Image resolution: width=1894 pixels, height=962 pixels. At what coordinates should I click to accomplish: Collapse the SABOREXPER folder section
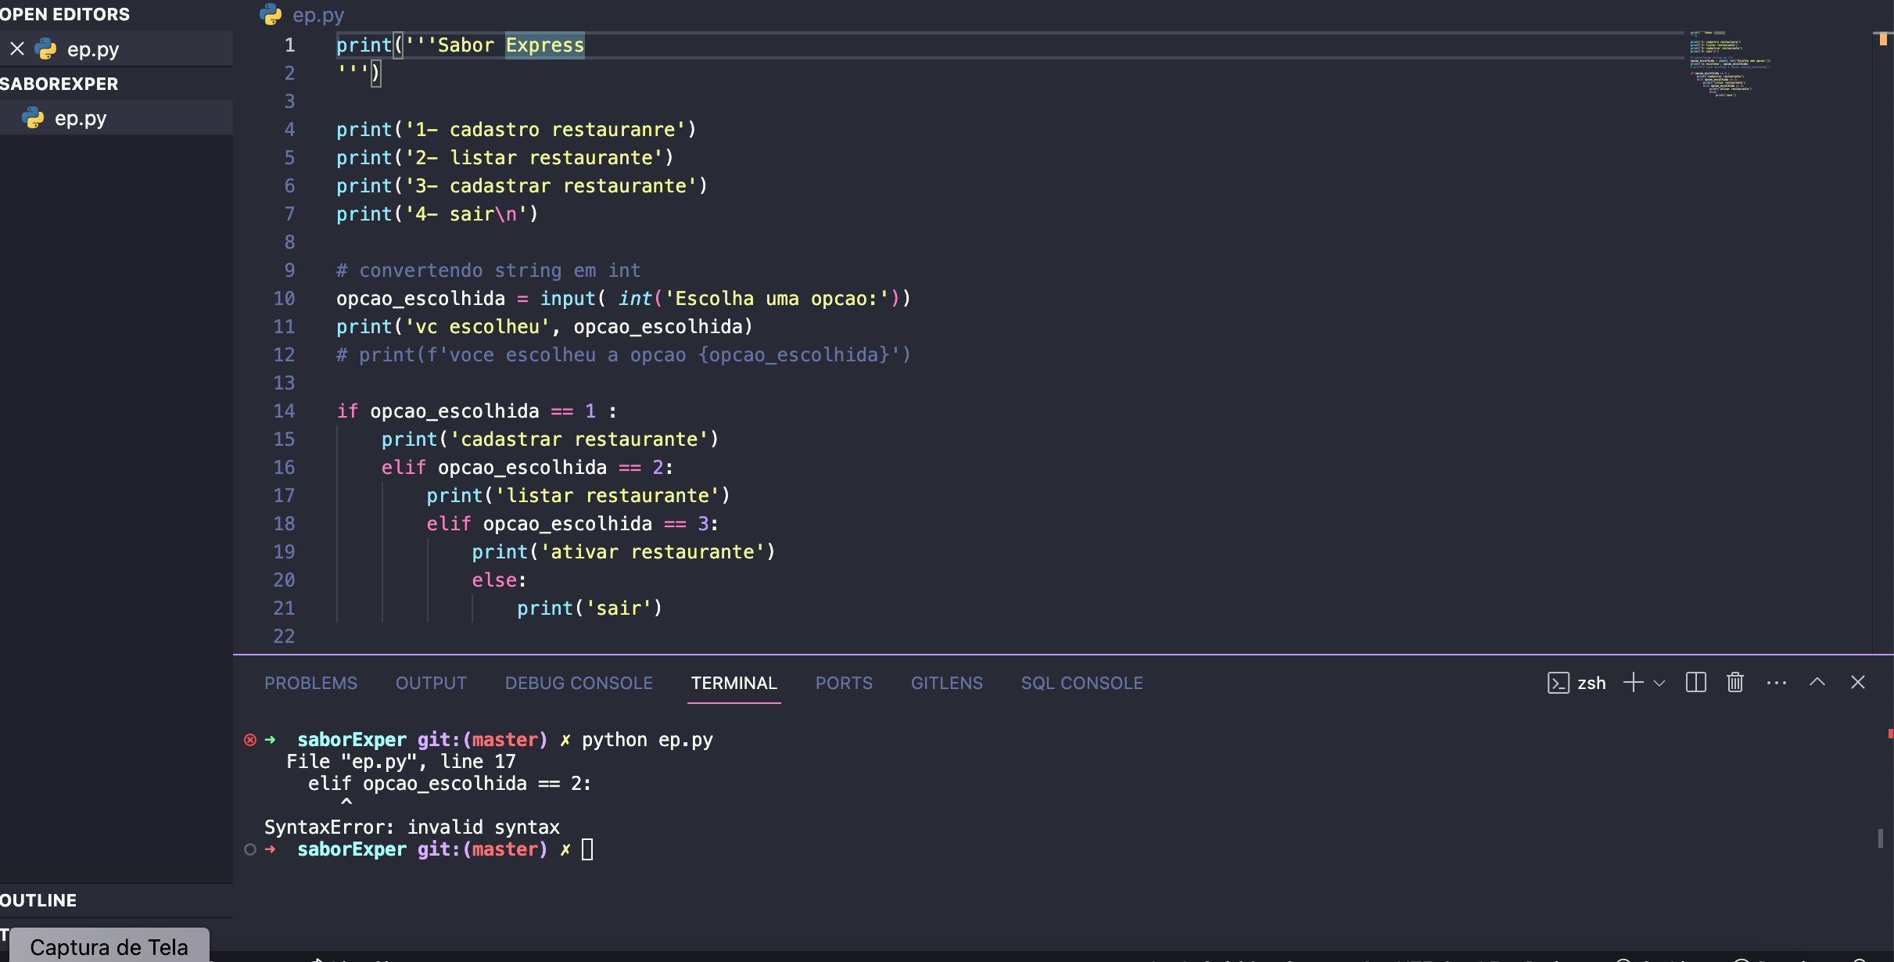point(59,84)
